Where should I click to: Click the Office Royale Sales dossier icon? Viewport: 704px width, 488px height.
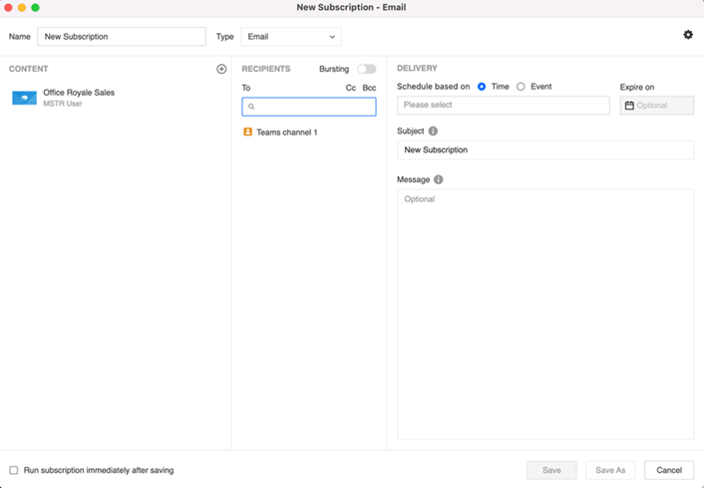point(24,98)
